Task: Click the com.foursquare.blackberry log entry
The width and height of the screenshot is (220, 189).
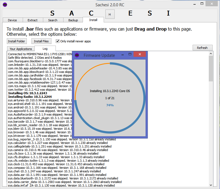Action: (40, 61)
